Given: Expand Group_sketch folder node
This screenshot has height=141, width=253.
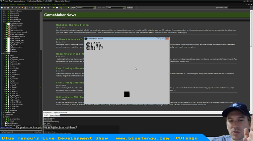Looking at the screenshot, I should 4,13.
